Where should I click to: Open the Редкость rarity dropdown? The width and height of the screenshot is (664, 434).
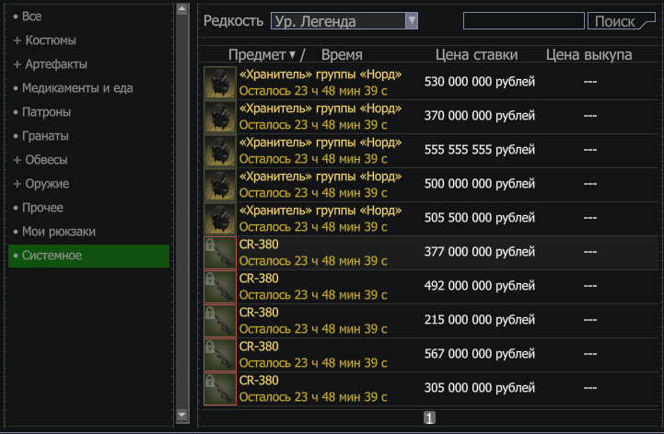pos(344,21)
